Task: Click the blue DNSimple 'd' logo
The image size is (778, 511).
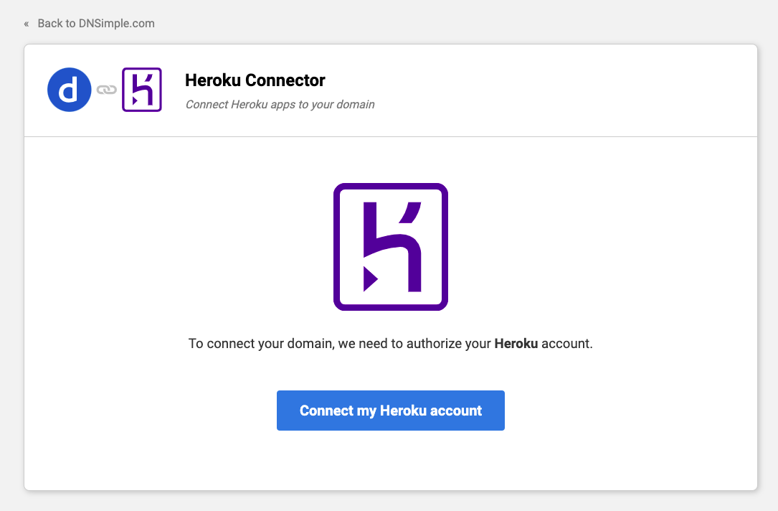Action: pos(69,90)
